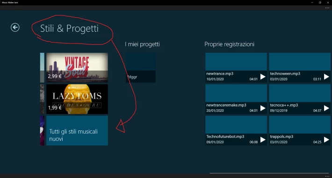Click the I miei progetti heading
The width and height of the screenshot is (332, 178).
point(142,44)
